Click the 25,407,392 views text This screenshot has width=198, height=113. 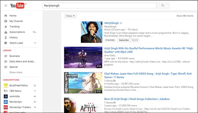[x=130, y=84]
